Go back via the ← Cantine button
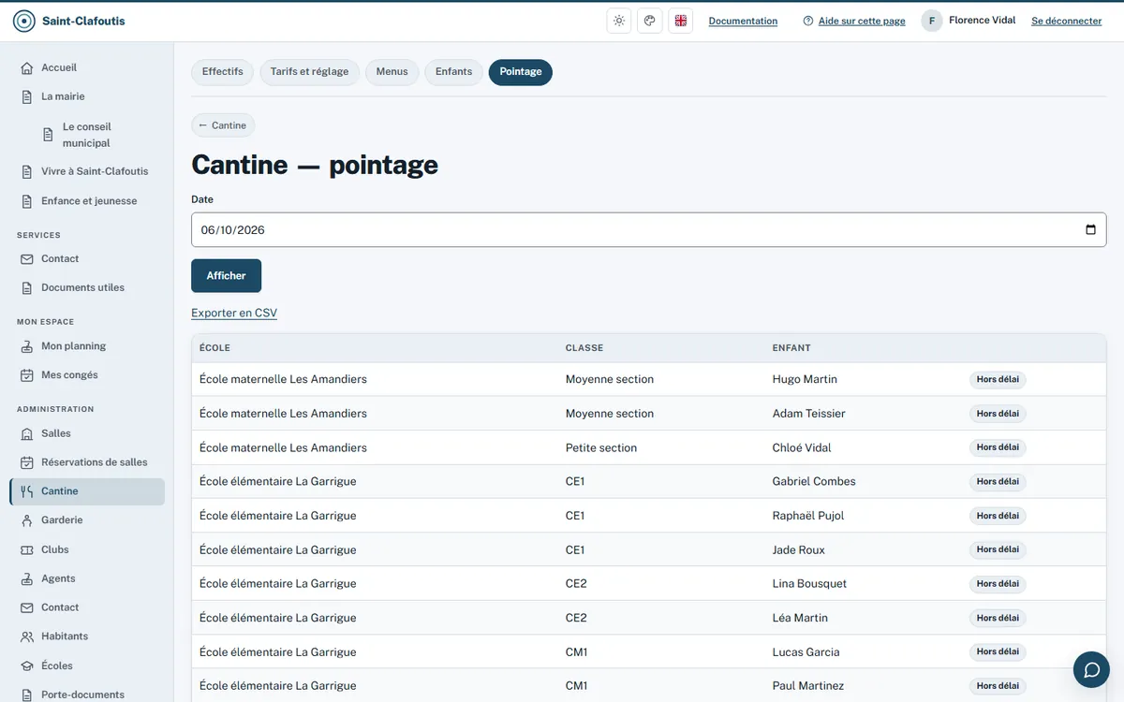1124x702 pixels. (x=223, y=125)
